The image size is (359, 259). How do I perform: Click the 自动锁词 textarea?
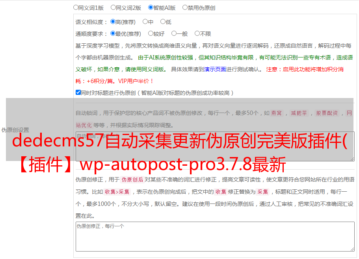coord(215,146)
